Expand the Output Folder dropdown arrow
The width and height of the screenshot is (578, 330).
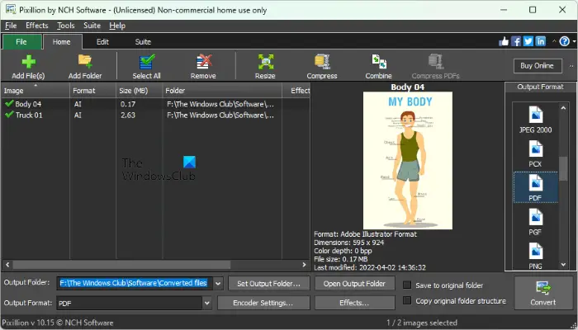coord(218,283)
